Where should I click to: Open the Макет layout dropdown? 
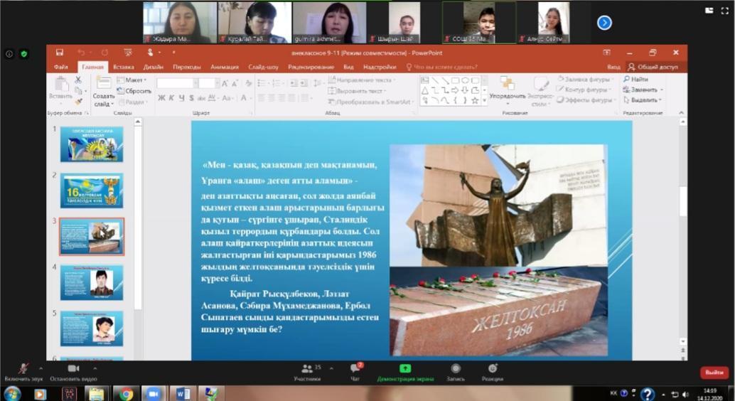pyautogui.click(x=132, y=80)
